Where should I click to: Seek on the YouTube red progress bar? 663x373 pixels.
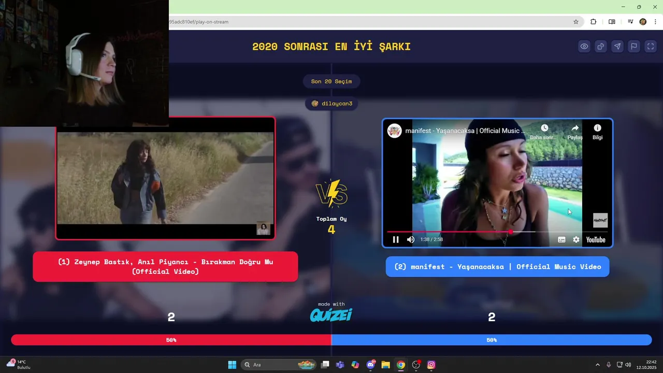click(x=497, y=232)
